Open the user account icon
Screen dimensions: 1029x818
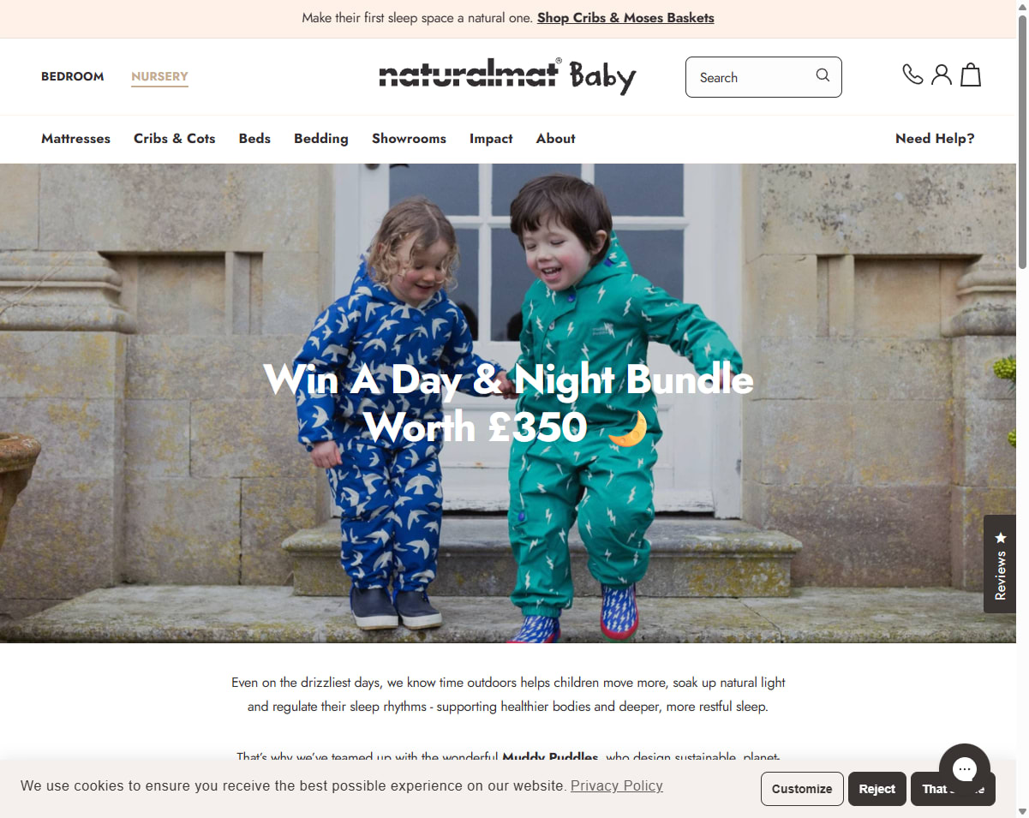tap(942, 75)
